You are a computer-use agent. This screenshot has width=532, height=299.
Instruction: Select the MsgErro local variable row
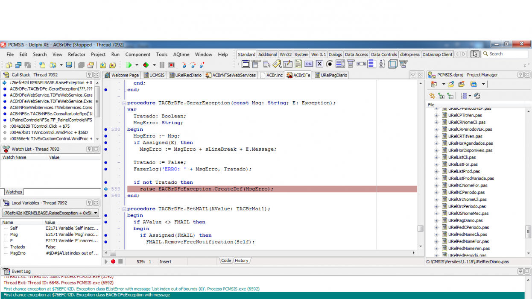51,253
